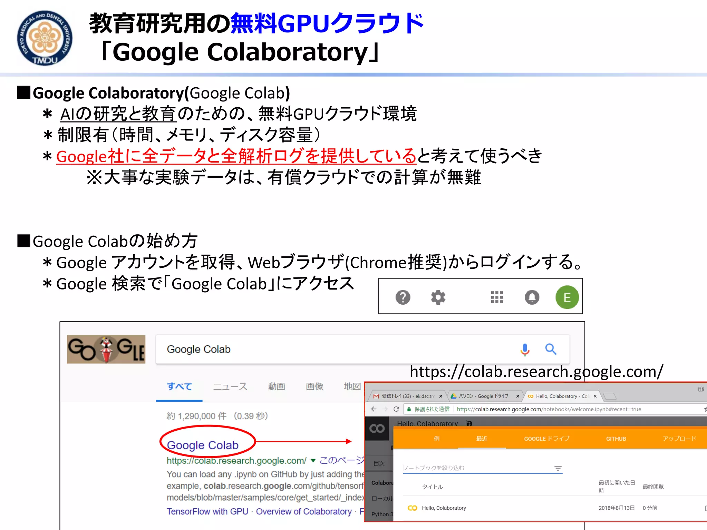Click the 最終閲覧 column header
The height and width of the screenshot is (530, 707).
(x=653, y=487)
